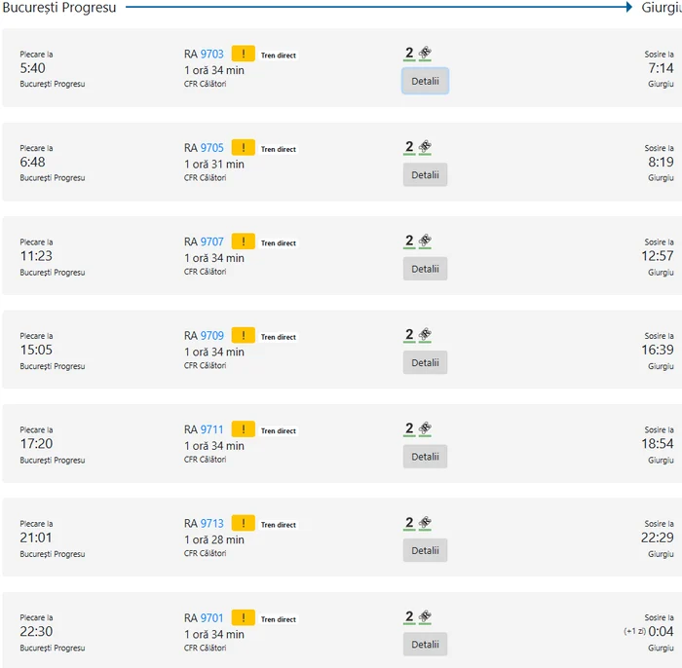
Task: Open Detalii for the 11:23 train
Action: coord(425,269)
